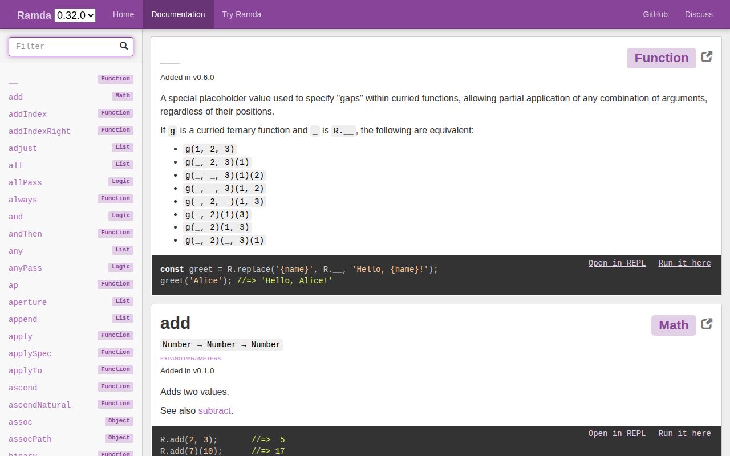
Task: Select allPass in the sidebar list
Action: pos(71,182)
